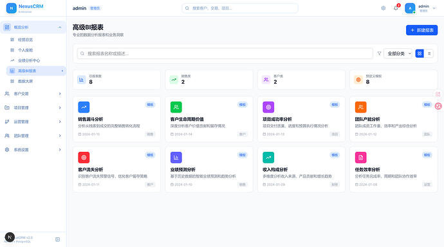The width and height of the screenshot is (444, 247).
Task: Focus the report name search field
Action: tap(225, 53)
